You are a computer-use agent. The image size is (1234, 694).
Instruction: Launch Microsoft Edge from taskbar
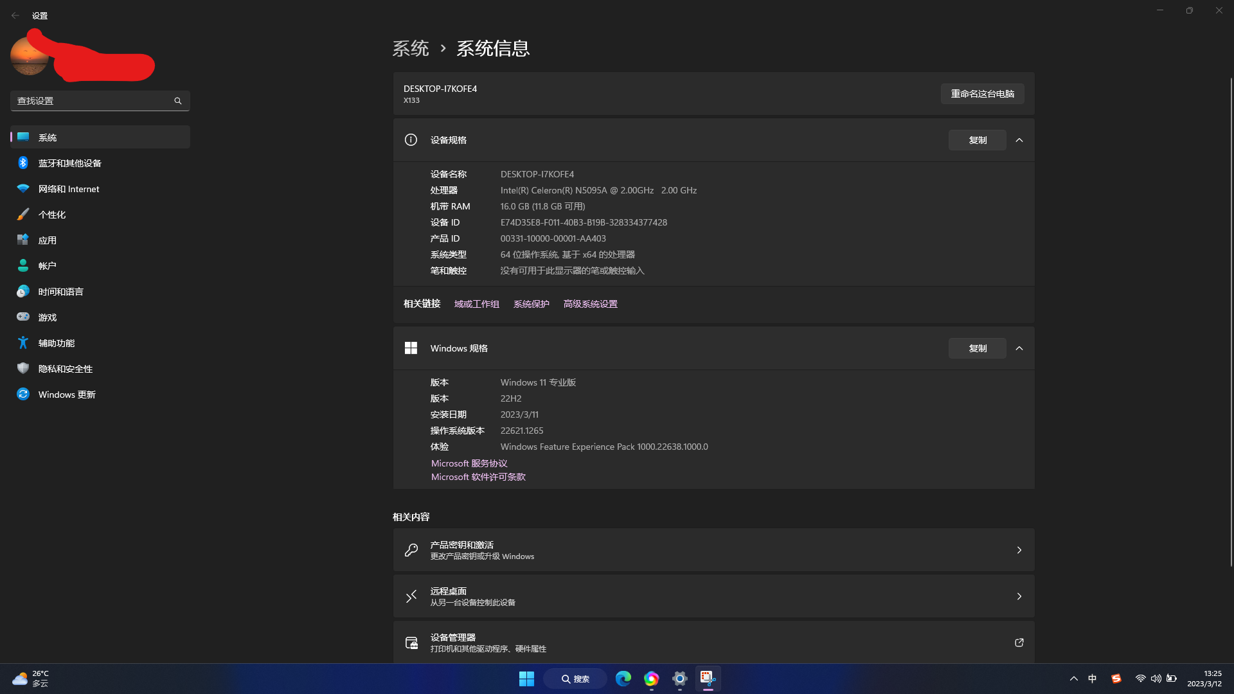pos(623,679)
